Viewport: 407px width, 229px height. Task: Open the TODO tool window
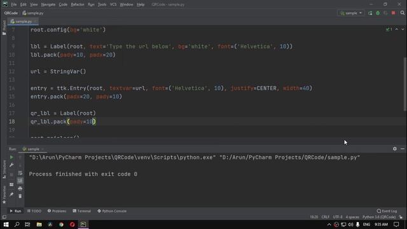34,211
